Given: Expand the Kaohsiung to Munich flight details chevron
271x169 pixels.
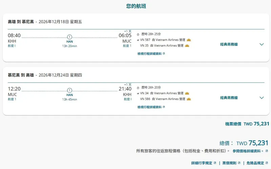Looking at the screenshot, I should (261, 44).
